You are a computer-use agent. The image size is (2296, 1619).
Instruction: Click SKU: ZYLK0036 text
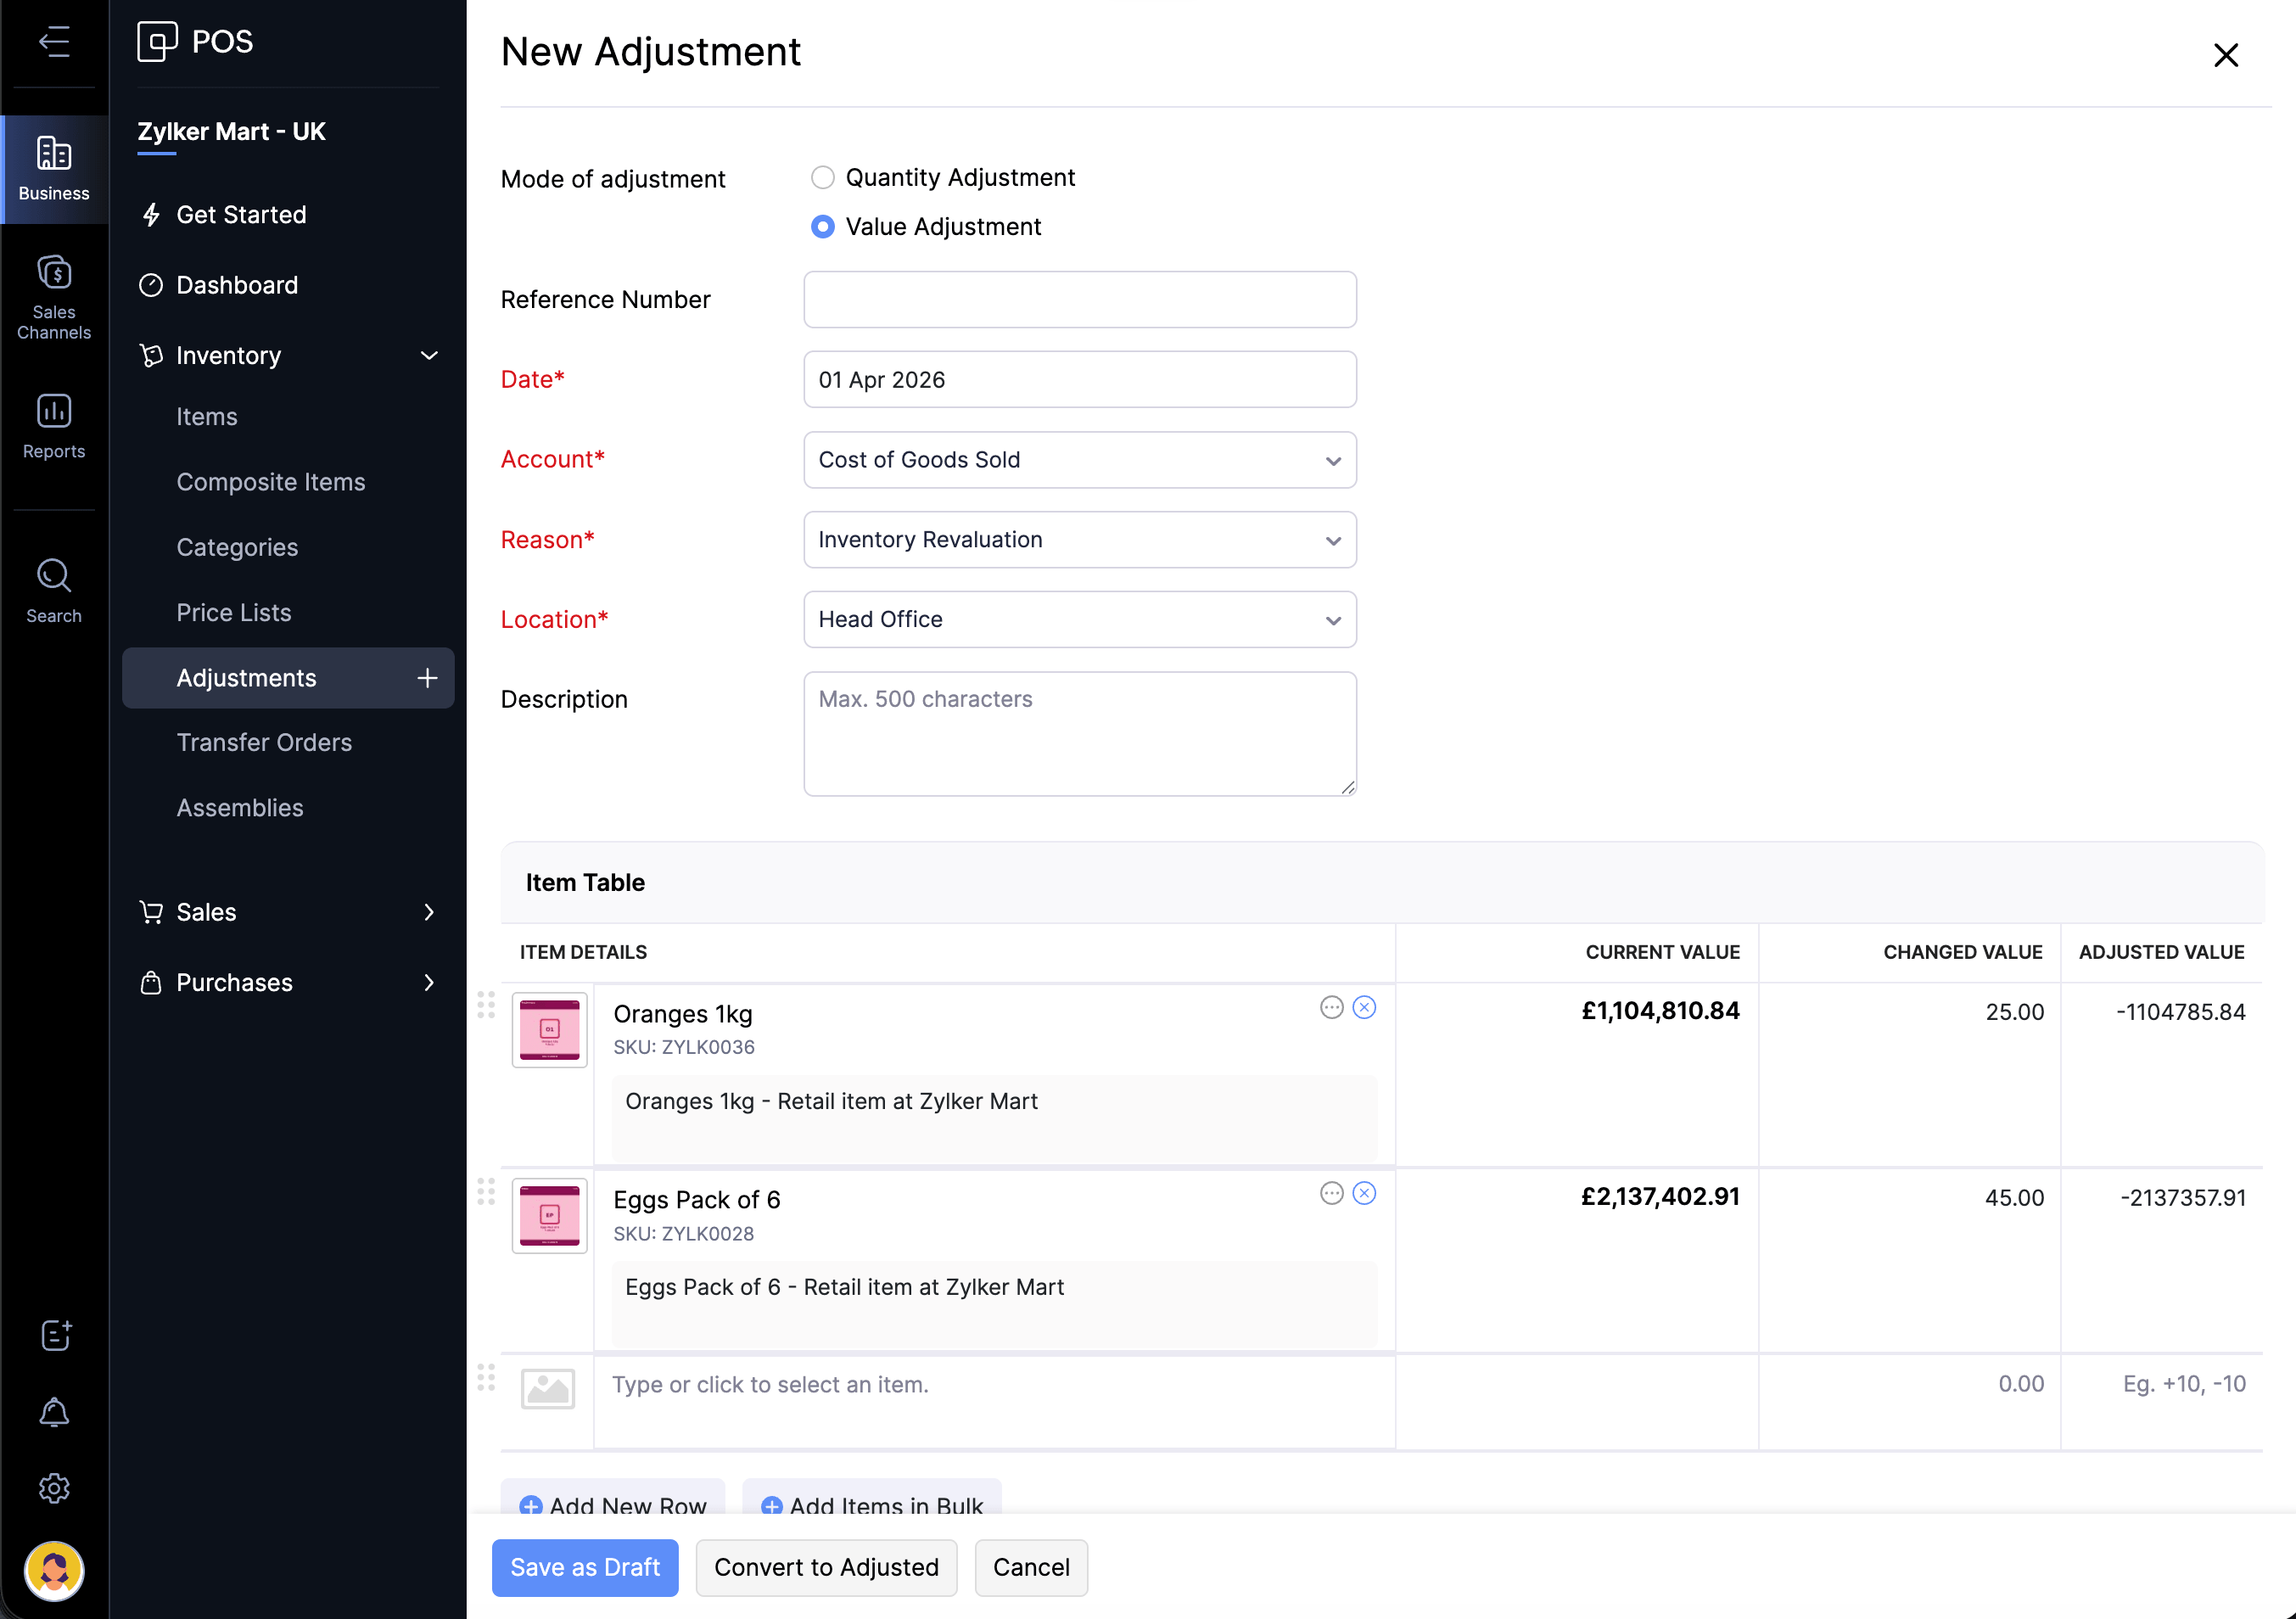[684, 1047]
